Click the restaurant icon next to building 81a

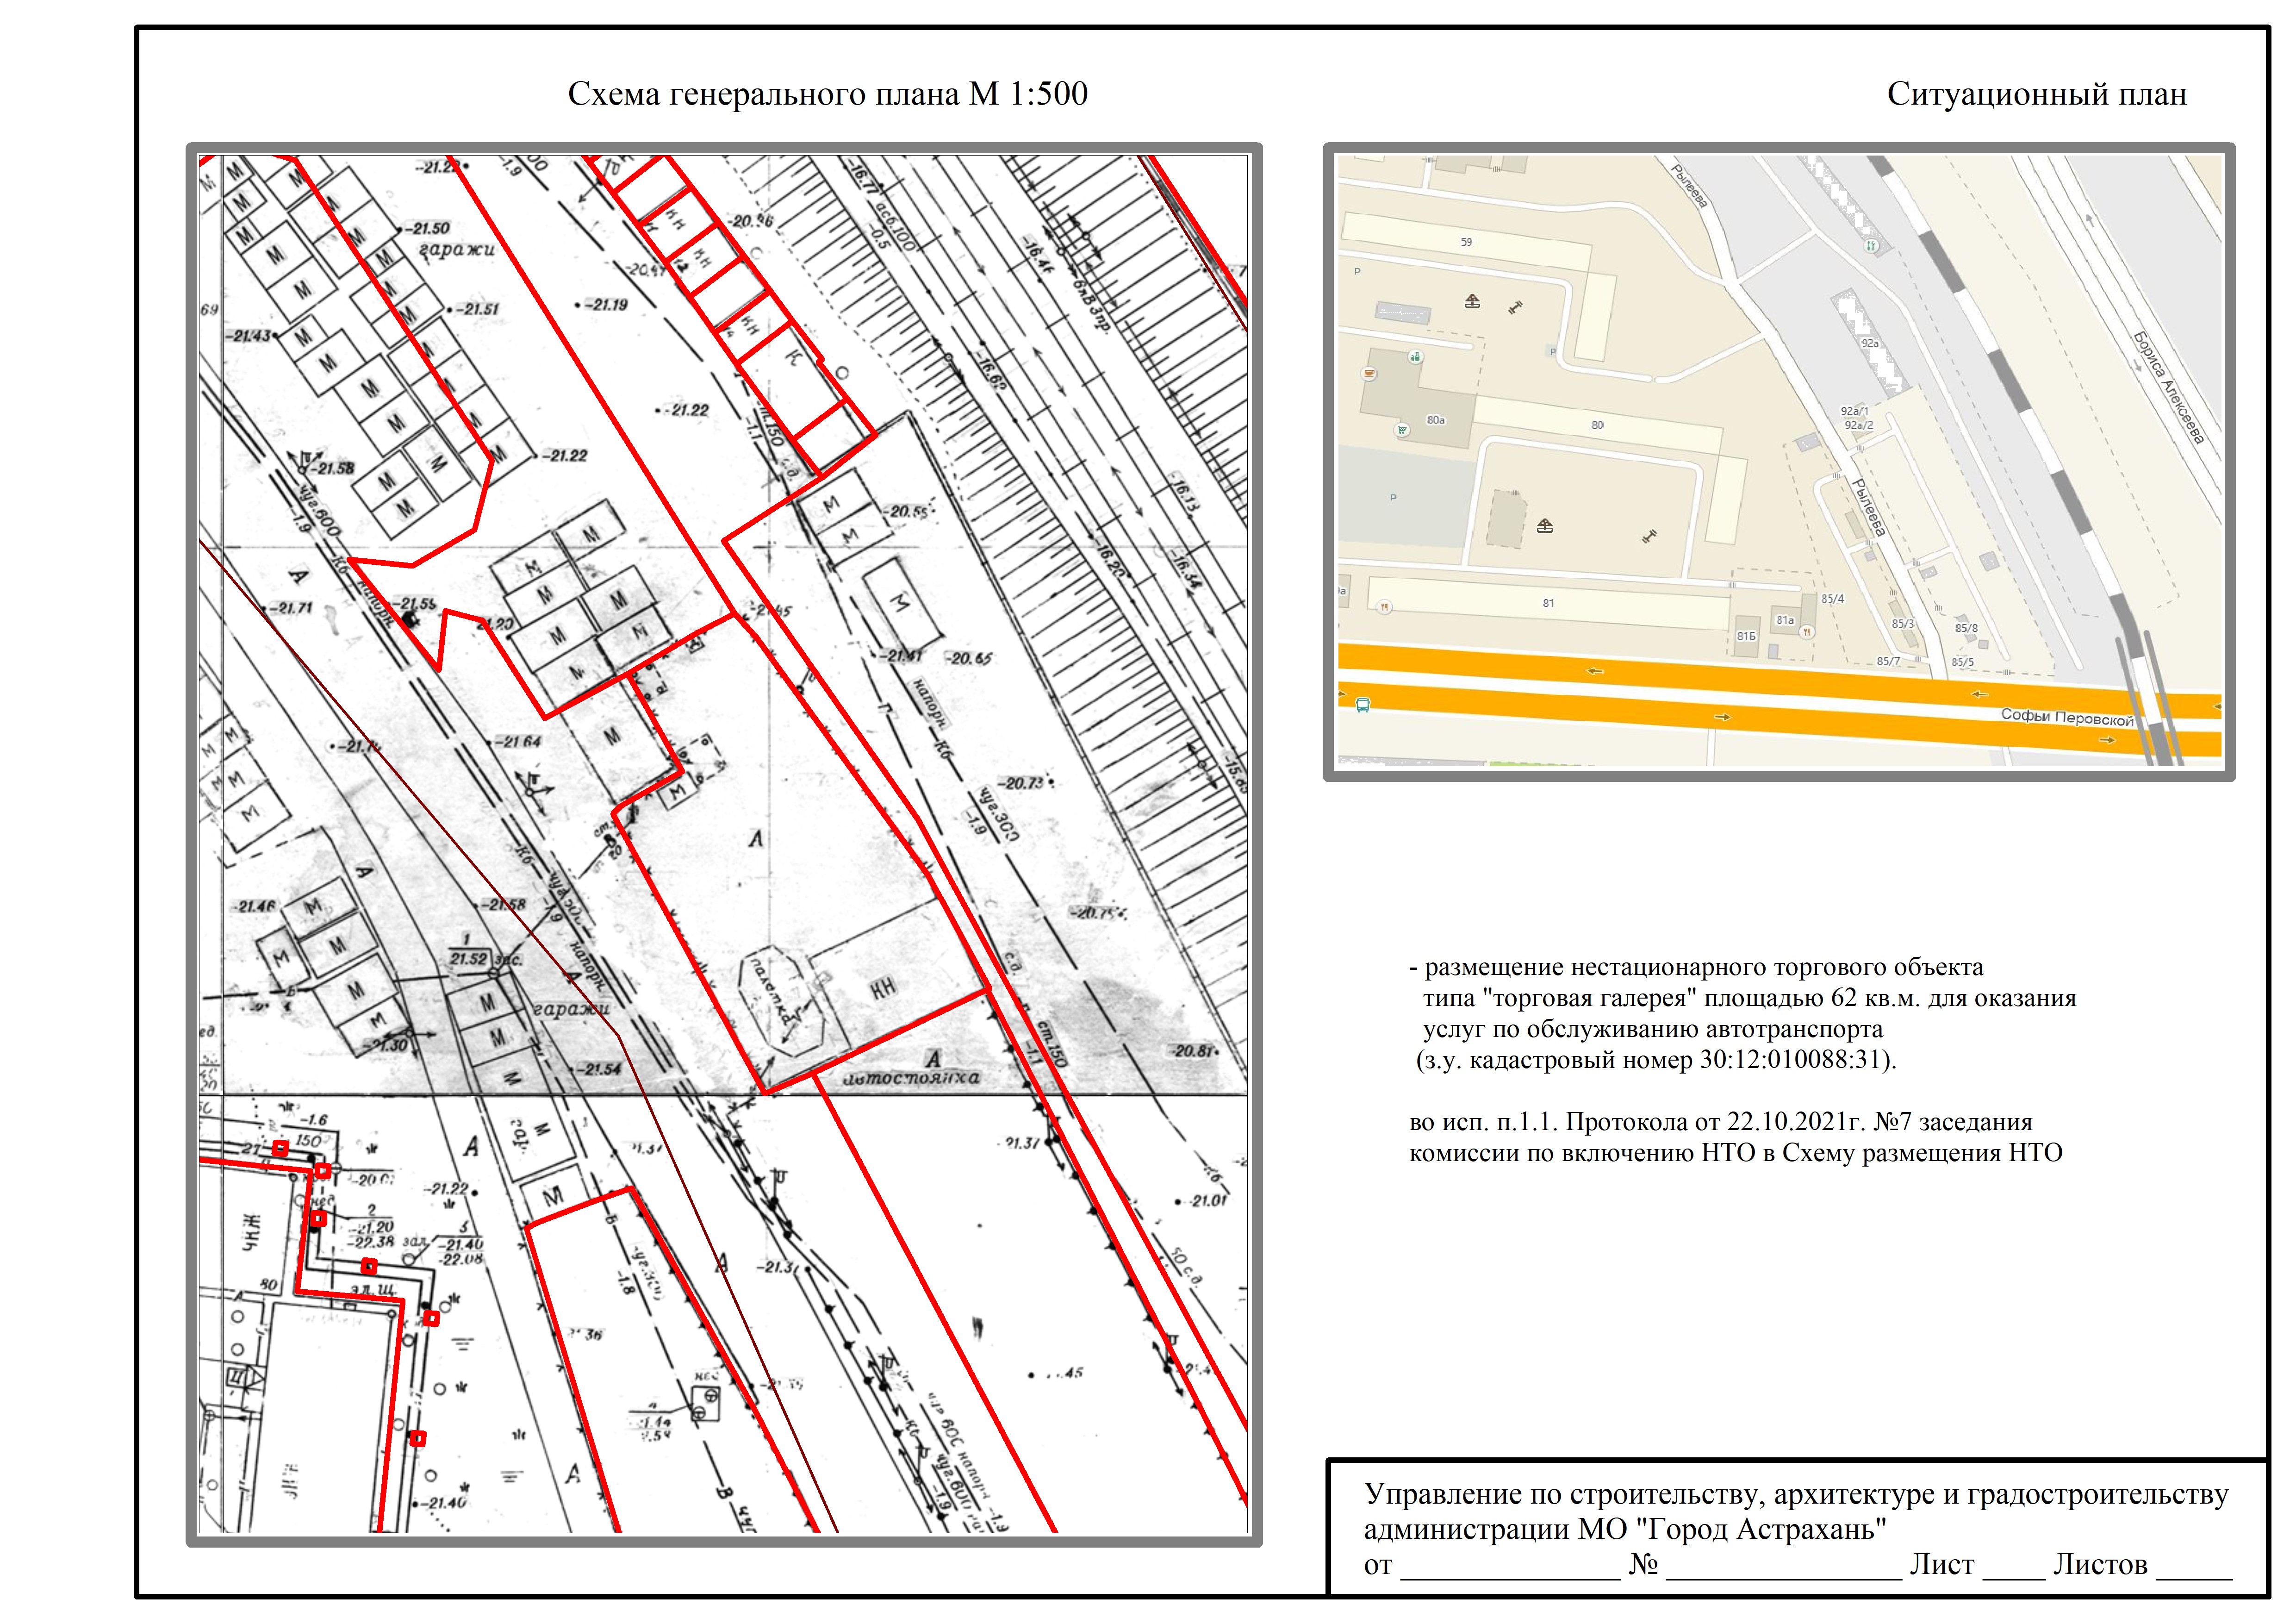(x=1807, y=631)
